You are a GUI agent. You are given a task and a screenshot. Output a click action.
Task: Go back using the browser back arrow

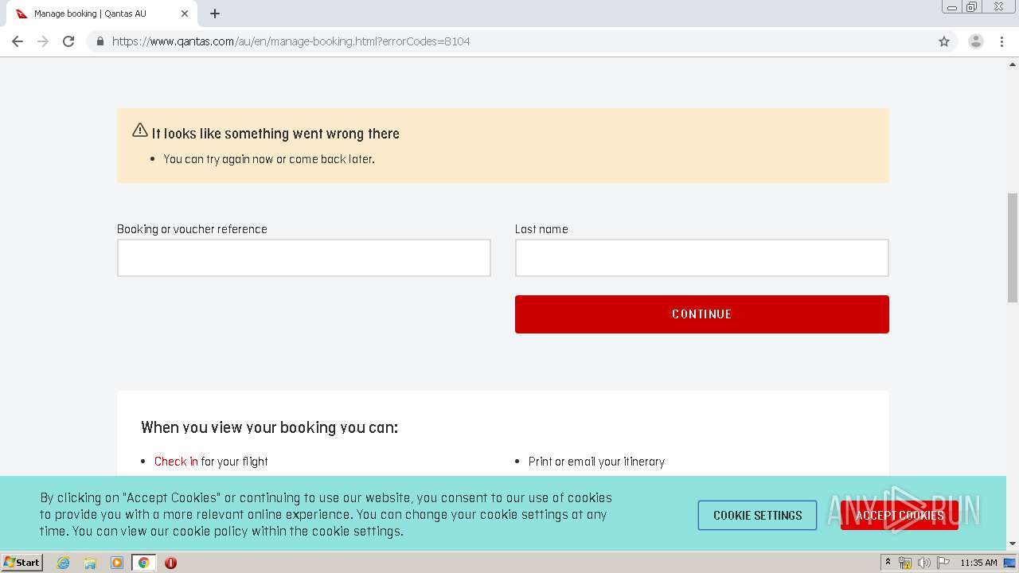[18, 41]
